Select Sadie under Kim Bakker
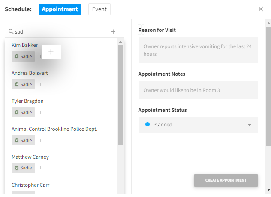The image size is (271, 197). [24, 56]
